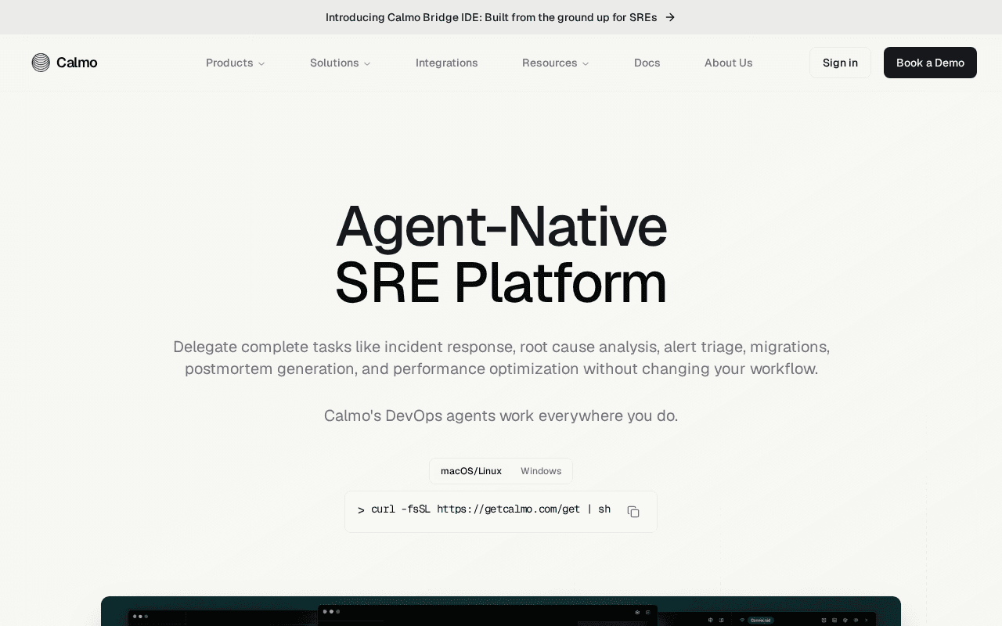Viewport: 1002px width, 626px height.
Task: Select the macOS/Linux install tab
Action: [471, 471]
